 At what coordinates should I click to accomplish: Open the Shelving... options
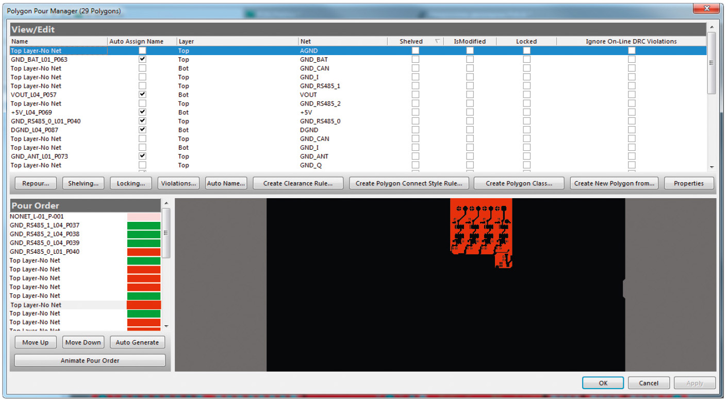coord(83,183)
